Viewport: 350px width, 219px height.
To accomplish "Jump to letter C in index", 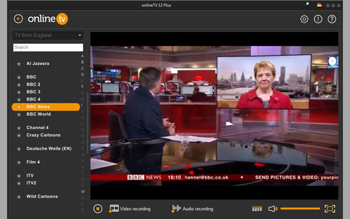I will click(x=83, y=68).
